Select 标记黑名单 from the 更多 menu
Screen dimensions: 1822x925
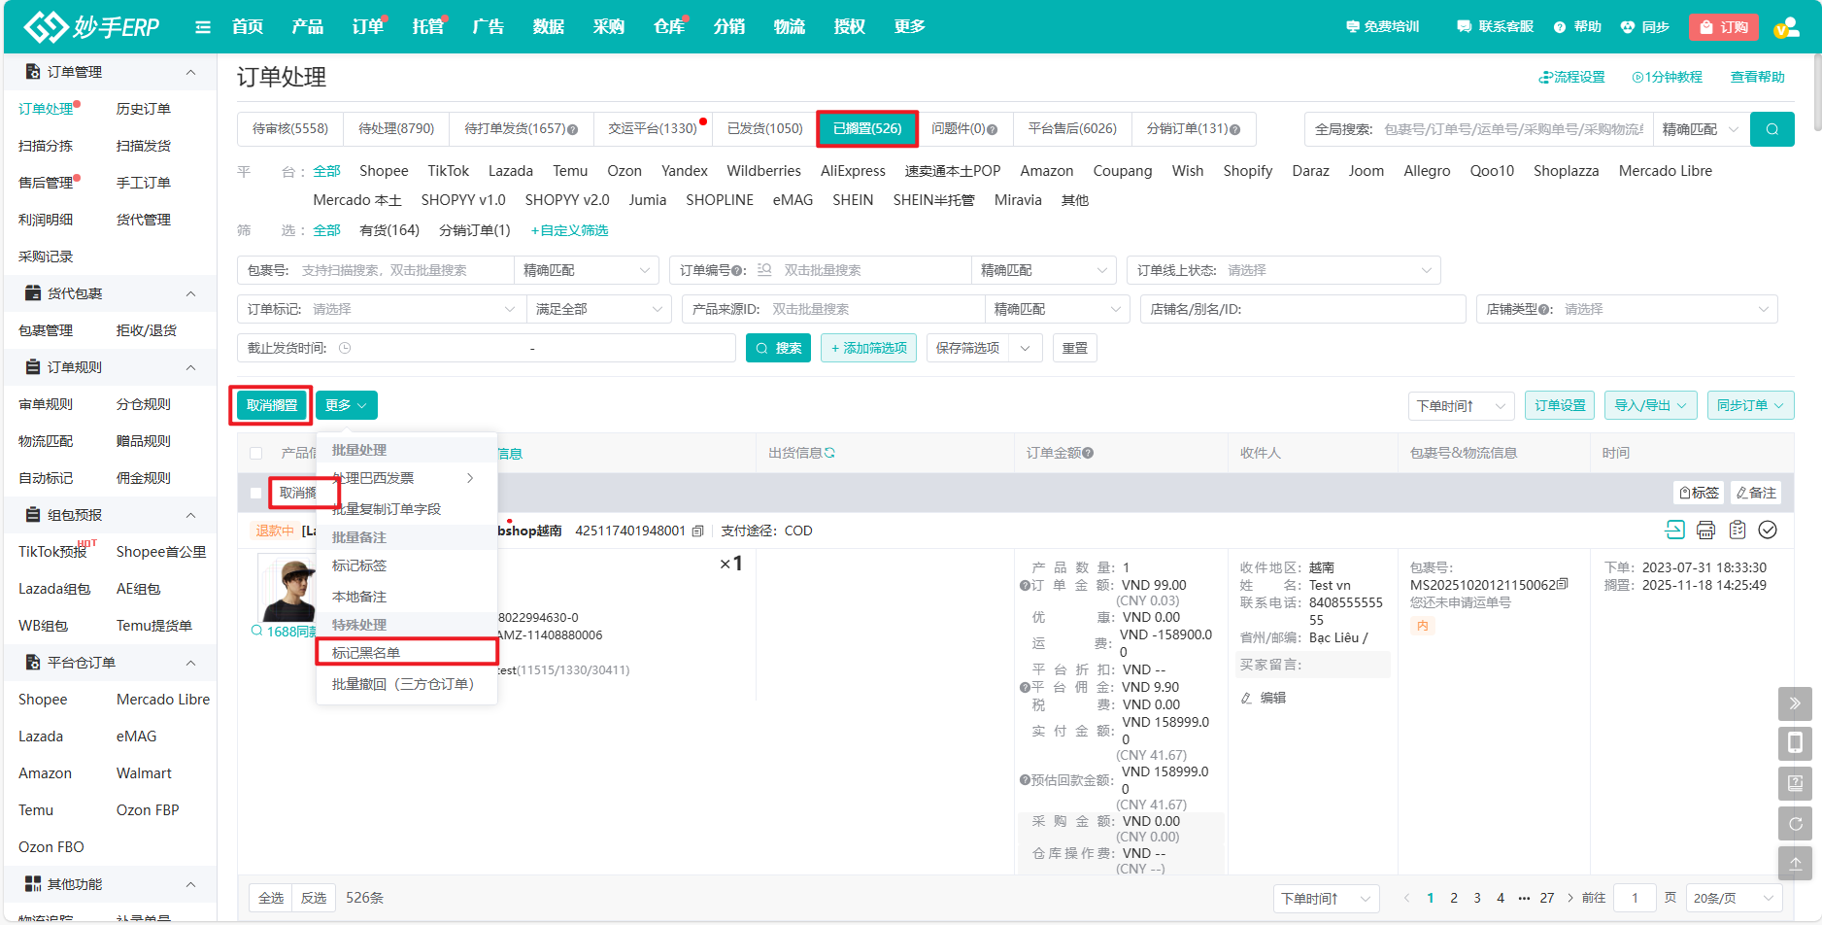(366, 653)
